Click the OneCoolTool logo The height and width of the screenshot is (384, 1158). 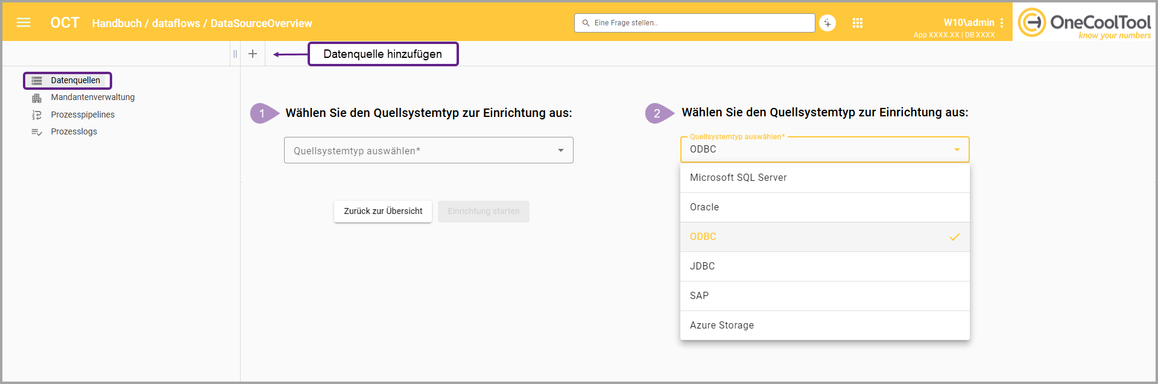[1084, 23]
